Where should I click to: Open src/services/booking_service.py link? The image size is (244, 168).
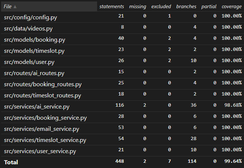(45, 118)
